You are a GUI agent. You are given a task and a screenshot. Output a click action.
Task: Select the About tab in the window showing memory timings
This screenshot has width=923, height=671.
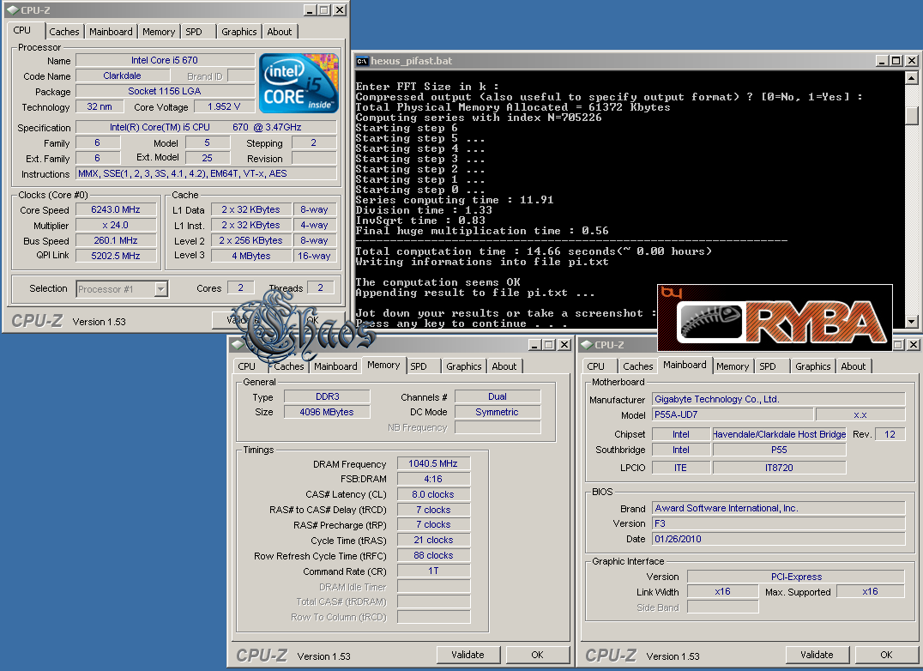504,366
